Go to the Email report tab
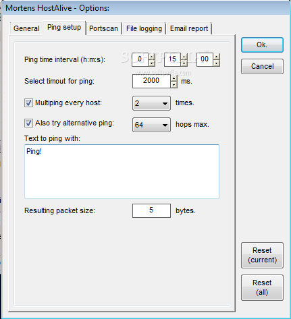 click(x=189, y=28)
